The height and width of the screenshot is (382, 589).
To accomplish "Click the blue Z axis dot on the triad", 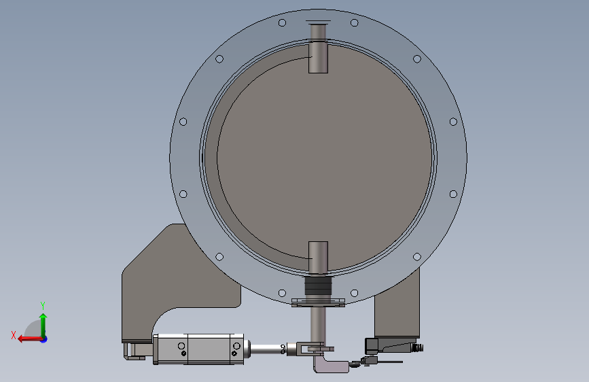I will [44, 339].
